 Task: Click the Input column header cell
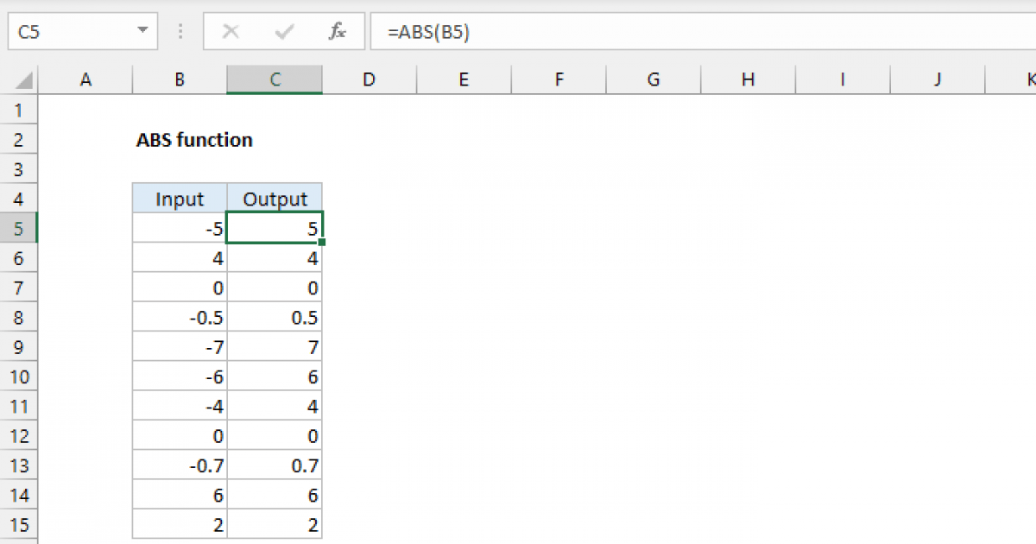pyautogui.click(x=179, y=199)
